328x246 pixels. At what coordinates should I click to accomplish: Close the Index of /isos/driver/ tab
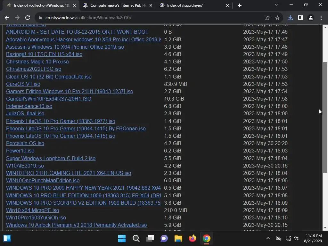coord(227,5)
